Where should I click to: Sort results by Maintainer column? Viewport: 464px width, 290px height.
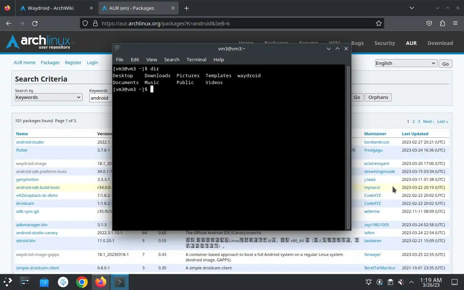coord(375,134)
